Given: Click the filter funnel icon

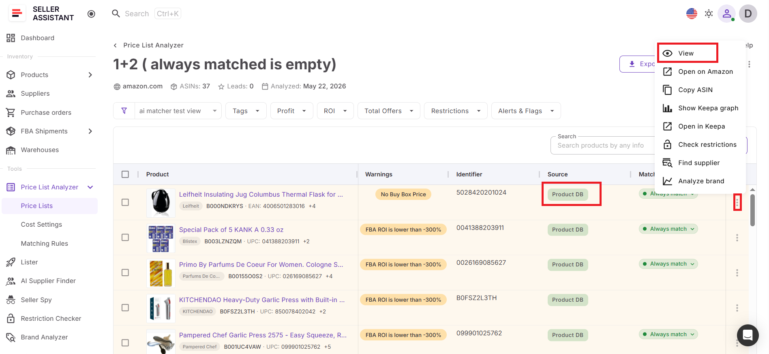Looking at the screenshot, I should click(x=124, y=111).
